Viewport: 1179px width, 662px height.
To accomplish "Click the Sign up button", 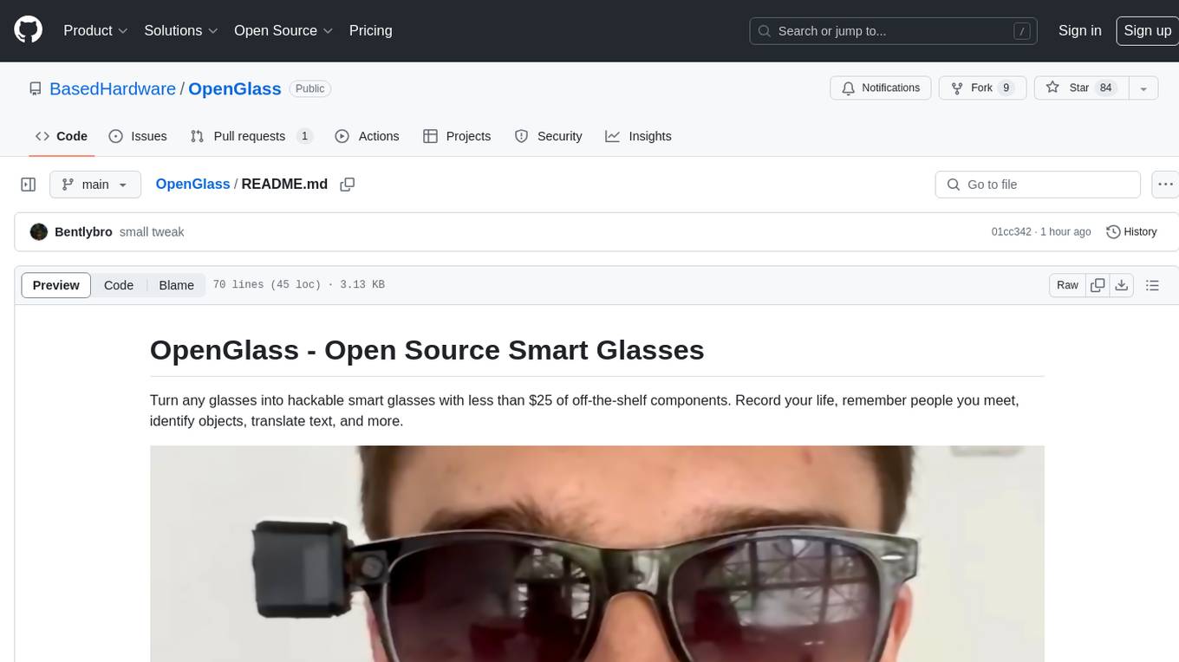I will tap(1147, 30).
